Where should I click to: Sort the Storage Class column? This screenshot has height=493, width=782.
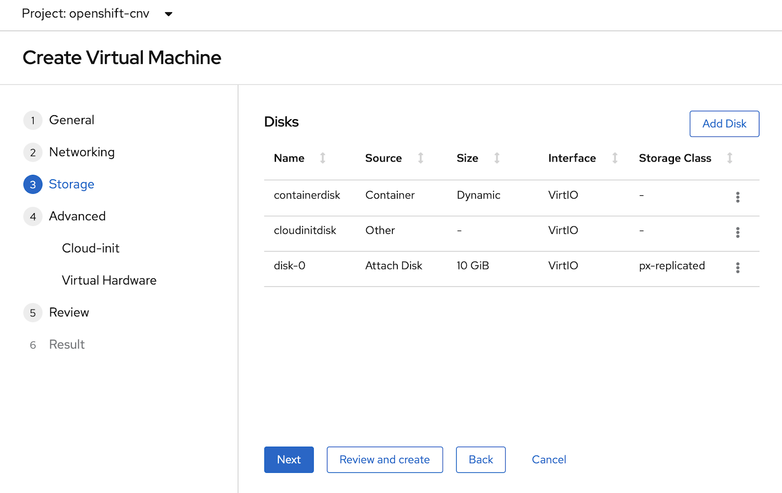[729, 158]
